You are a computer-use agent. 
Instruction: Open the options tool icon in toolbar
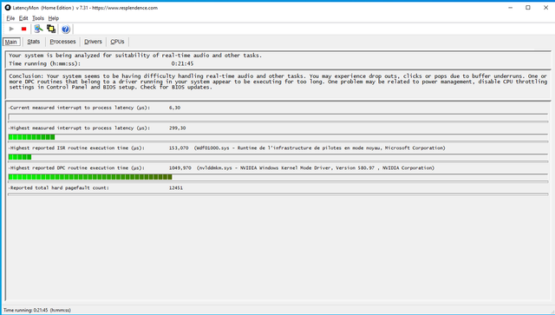click(38, 29)
